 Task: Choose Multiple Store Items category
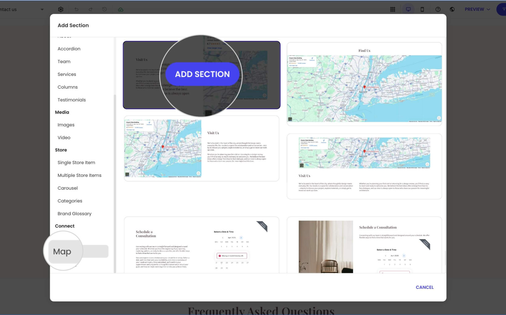pos(79,175)
